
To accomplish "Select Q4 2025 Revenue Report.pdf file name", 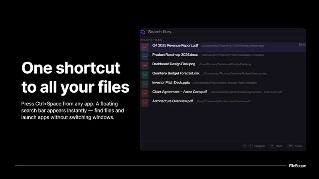I will tap(175, 45).
